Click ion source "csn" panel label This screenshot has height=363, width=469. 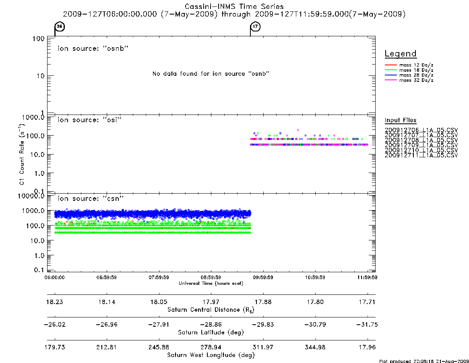click(x=91, y=198)
